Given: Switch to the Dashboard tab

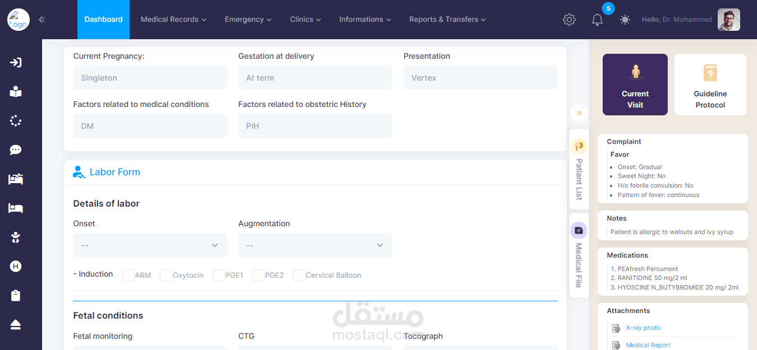Looking at the screenshot, I should pos(103,20).
